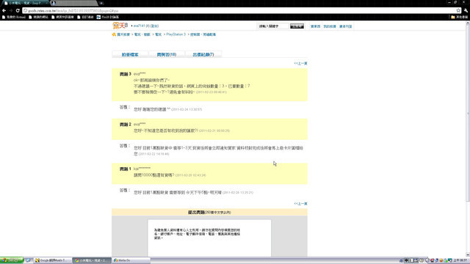
Task: Click the browser forward arrow
Action: pyautogui.click(x=11, y=10)
